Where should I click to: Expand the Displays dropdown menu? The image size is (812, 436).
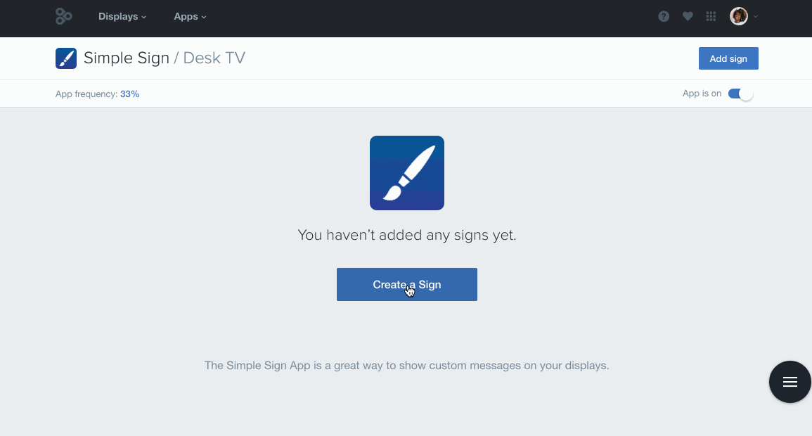[122, 17]
